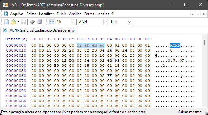
Task: Click the € character in decoded text column
Action: click(156, 55)
